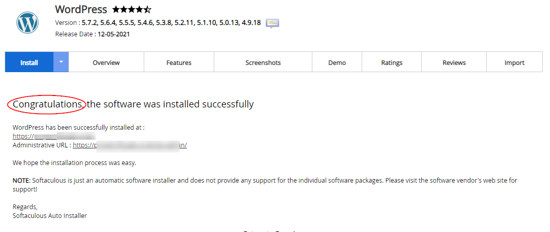The width and height of the screenshot is (550, 232).
Task: Select the Import tab
Action: (514, 62)
